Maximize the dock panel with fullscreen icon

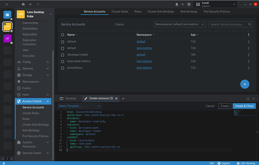[248, 98]
